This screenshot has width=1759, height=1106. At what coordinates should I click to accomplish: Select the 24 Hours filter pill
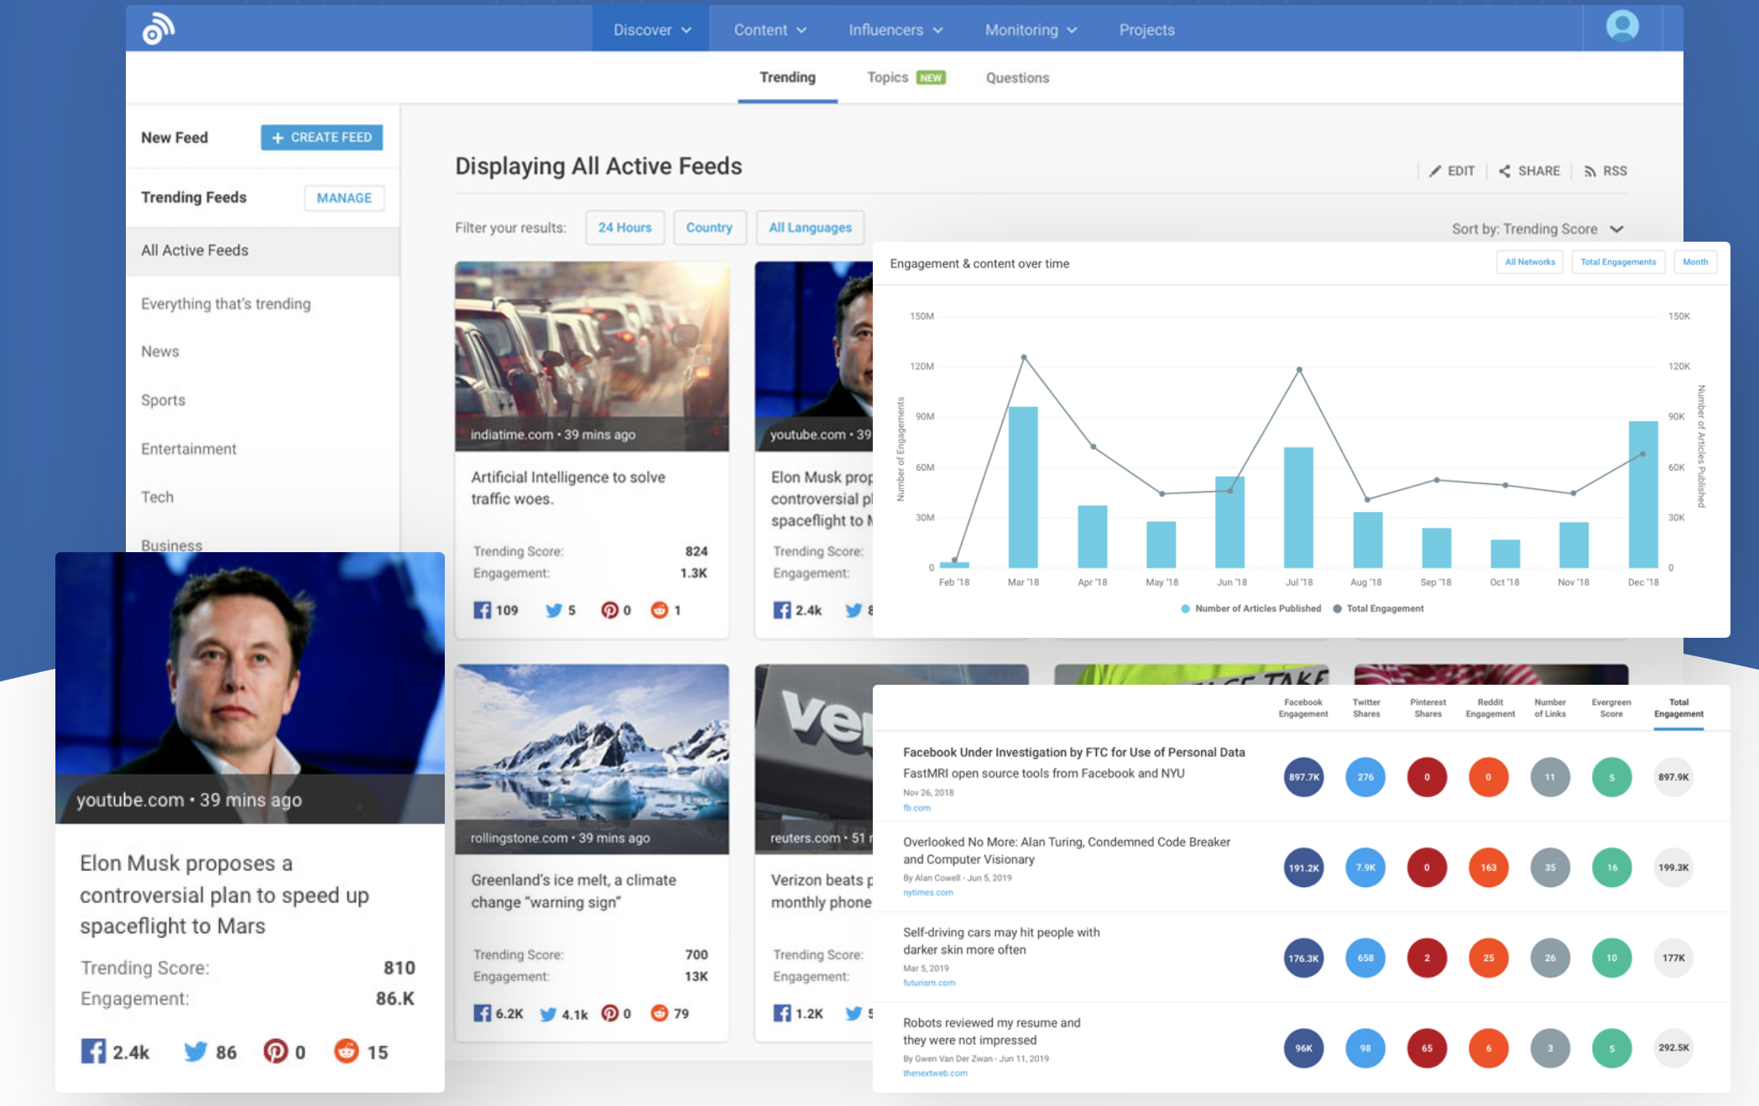pos(623,227)
